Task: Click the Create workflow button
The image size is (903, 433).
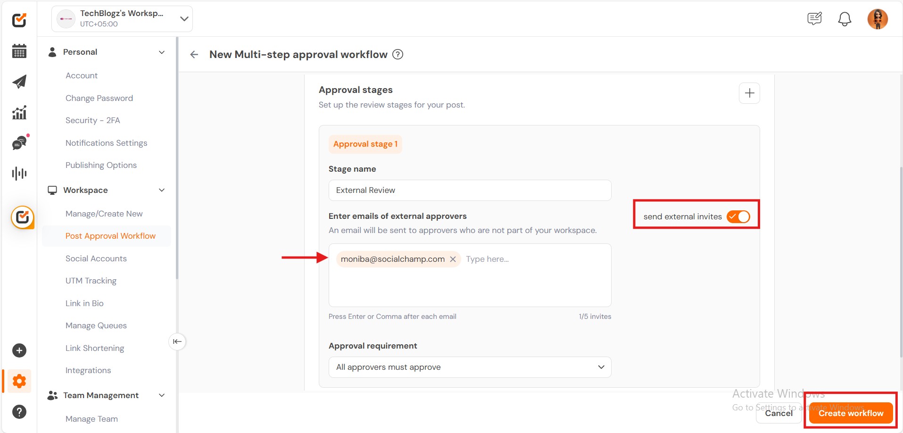Action: [x=851, y=413]
